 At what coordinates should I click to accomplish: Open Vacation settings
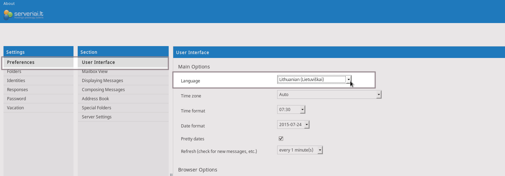click(x=15, y=108)
